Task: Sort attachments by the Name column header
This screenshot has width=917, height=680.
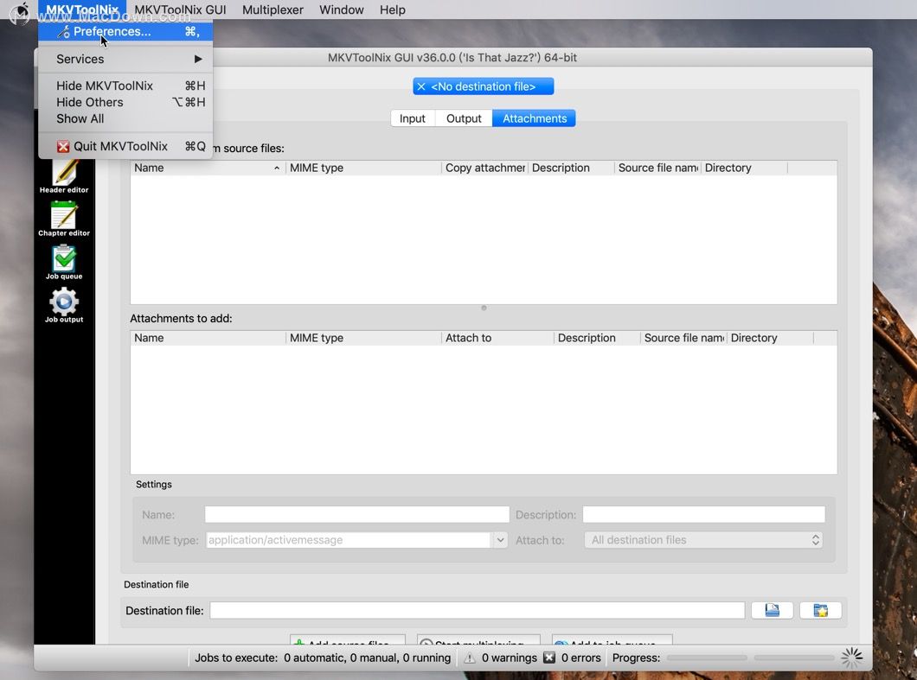Action: [208, 168]
